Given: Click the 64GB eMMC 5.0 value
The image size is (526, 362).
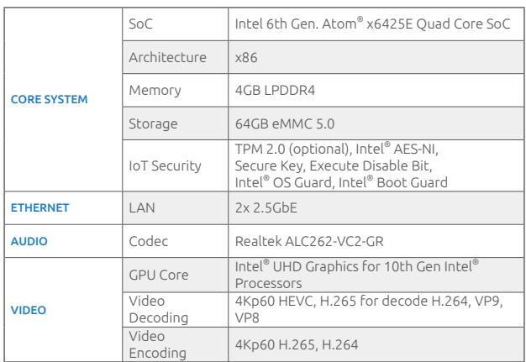Looking at the screenshot, I should [x=285, y=124].
